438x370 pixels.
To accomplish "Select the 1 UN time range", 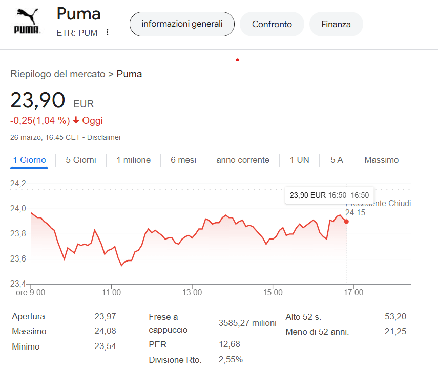I will (x=299, y=160).
